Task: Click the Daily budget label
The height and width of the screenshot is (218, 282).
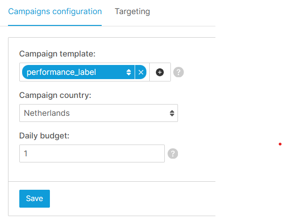Action: click(44, 136)
